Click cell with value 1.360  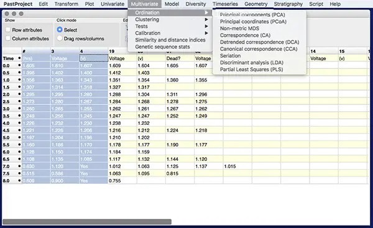click(180, 80)
